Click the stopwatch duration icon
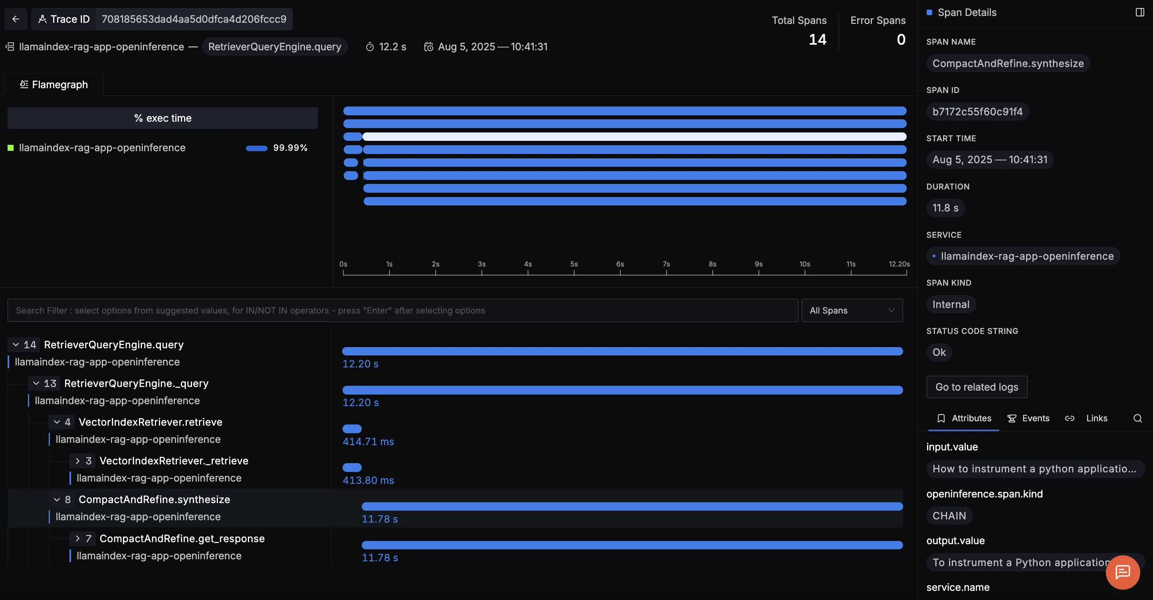 [x=370, y=47]
